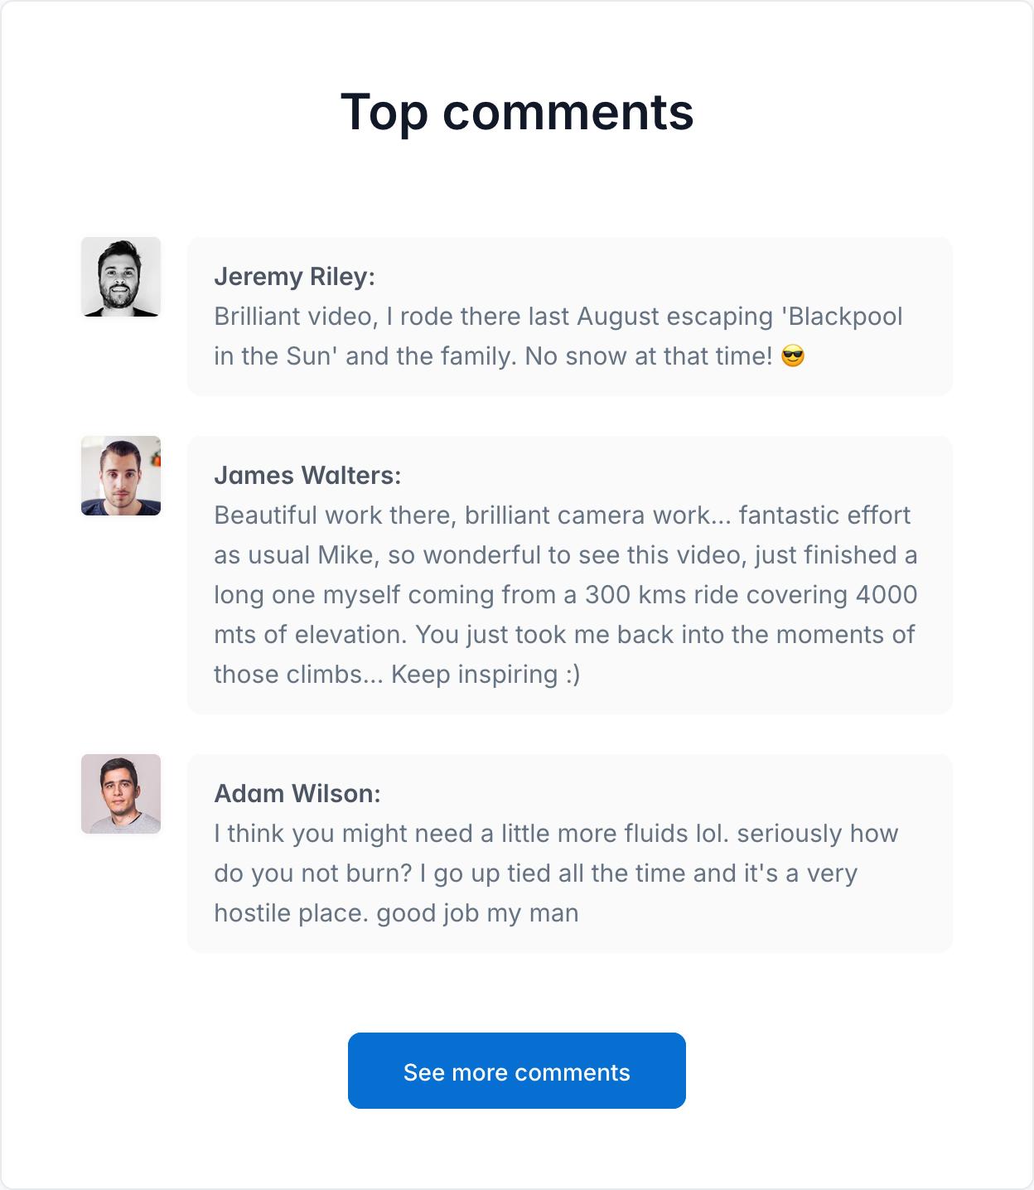
Task: Click the Top comments heading
Action: point(517,112)
